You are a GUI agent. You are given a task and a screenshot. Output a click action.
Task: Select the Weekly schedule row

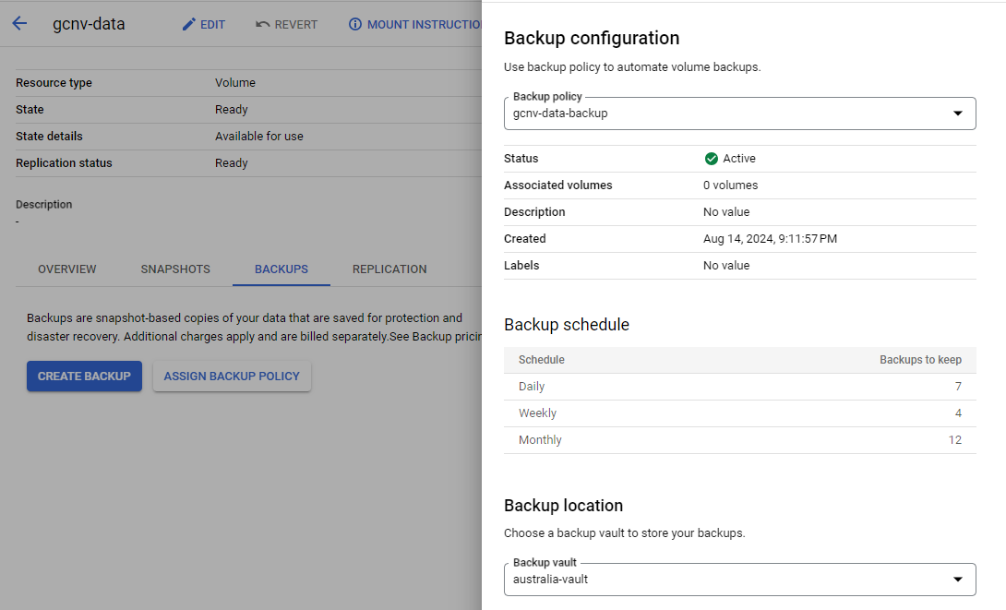pyautogui.click(x=739, y=413)
